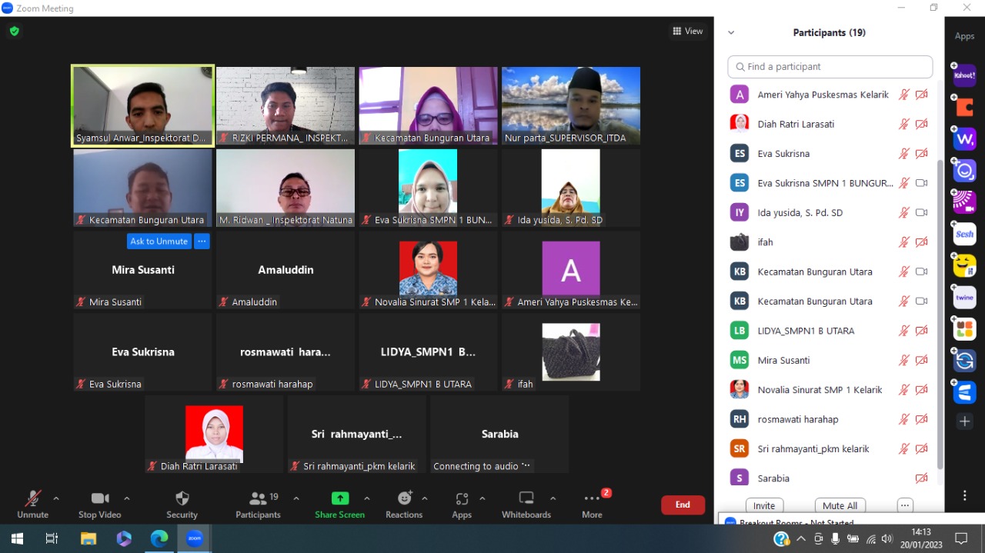Open Whiteboards from the meeting toolbar
This screenshot has width=985, height=553.
tap(526, 498)
